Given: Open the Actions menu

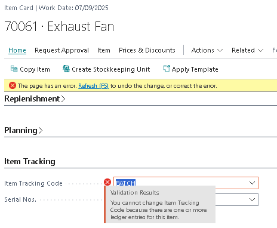Looking at the screenshot, I should [207, 50].
